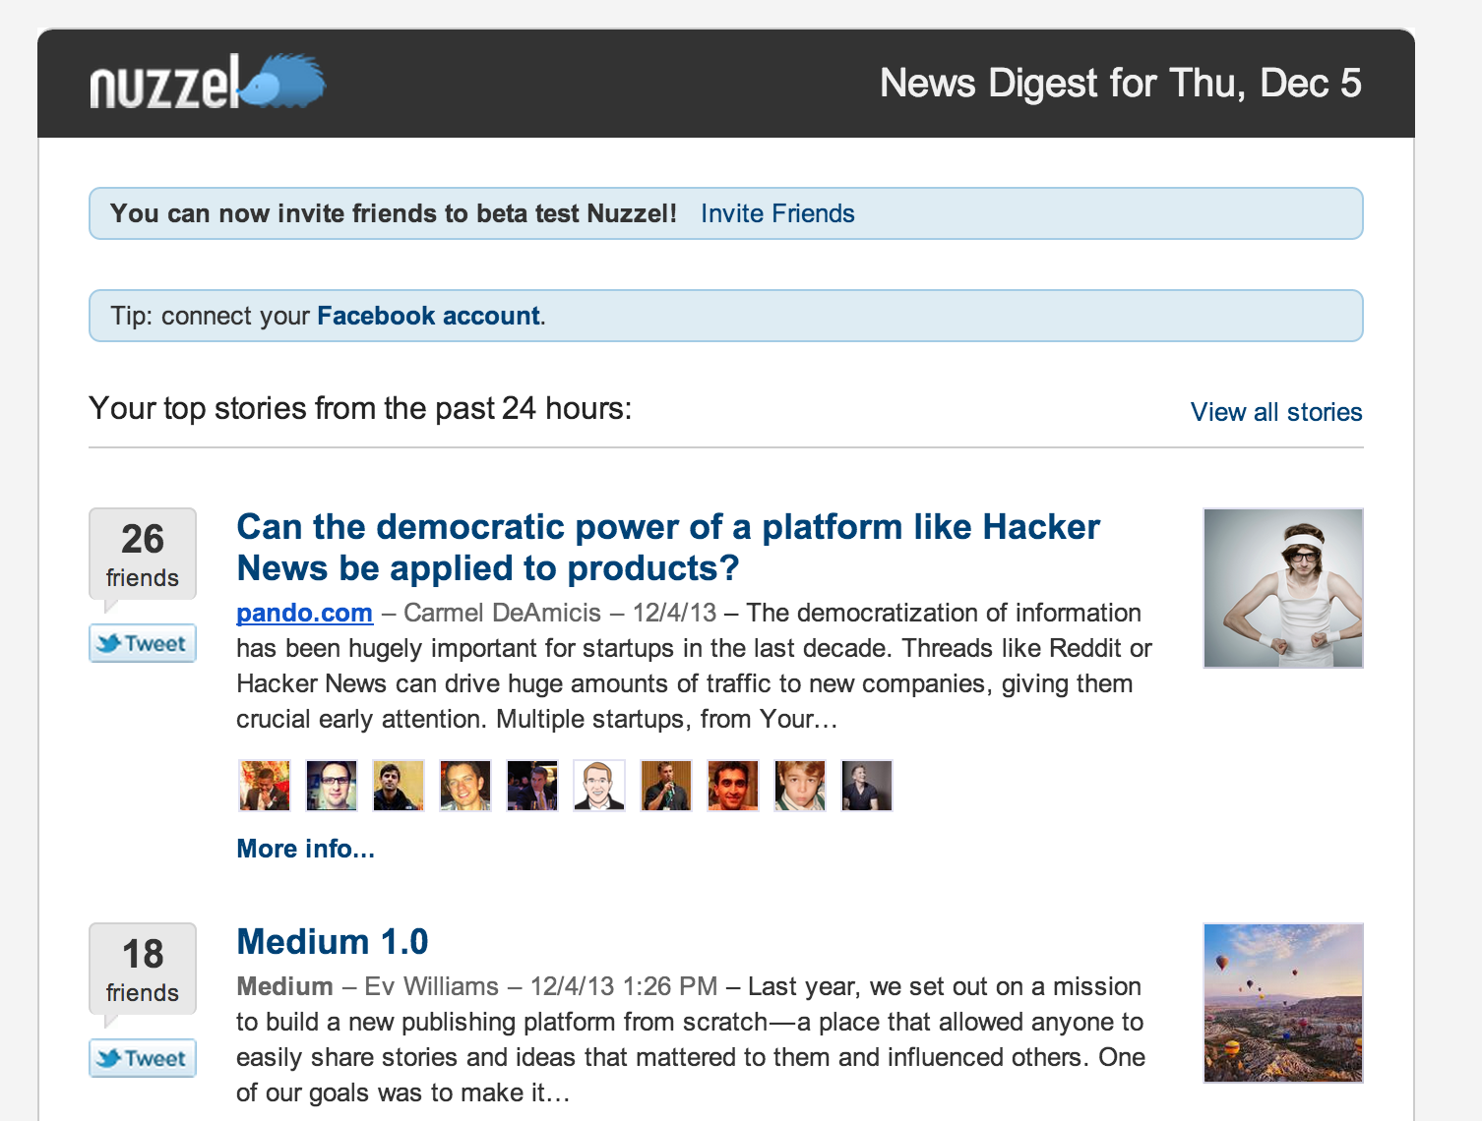Click 'You can now invite friends to beta test Nuzzel!' text
This screenshot has height=1121, width=1482.
coord(394,213)
